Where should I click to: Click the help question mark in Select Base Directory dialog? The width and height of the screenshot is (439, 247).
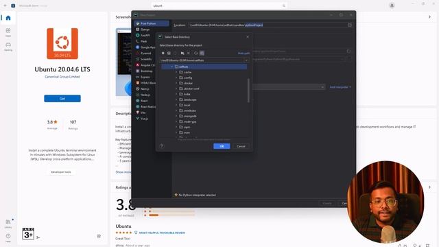(162, 146)
